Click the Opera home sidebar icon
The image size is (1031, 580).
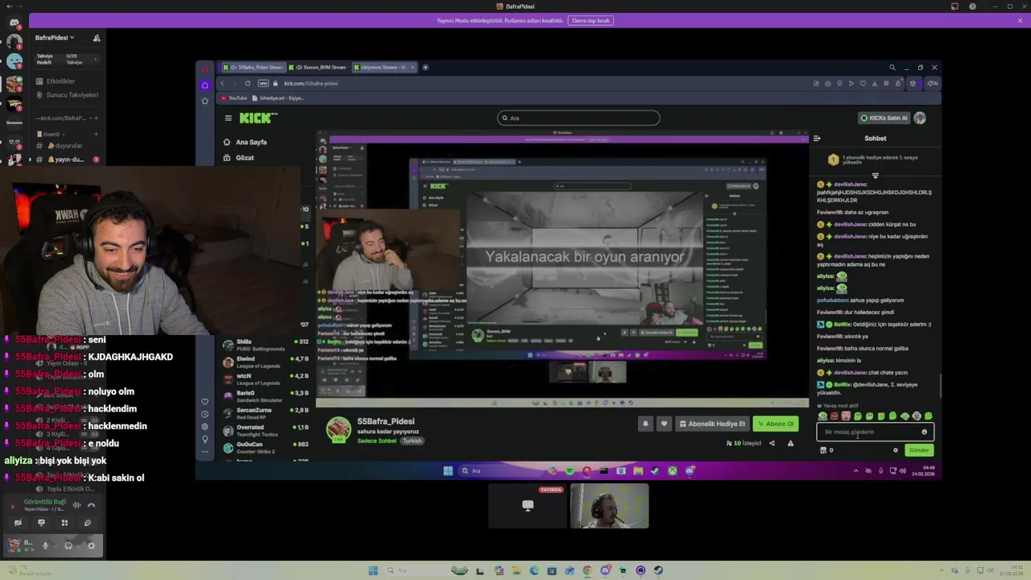pyautogui.click(x=205, y=85)
